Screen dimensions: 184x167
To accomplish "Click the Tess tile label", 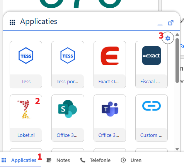I will pos(26,81).
